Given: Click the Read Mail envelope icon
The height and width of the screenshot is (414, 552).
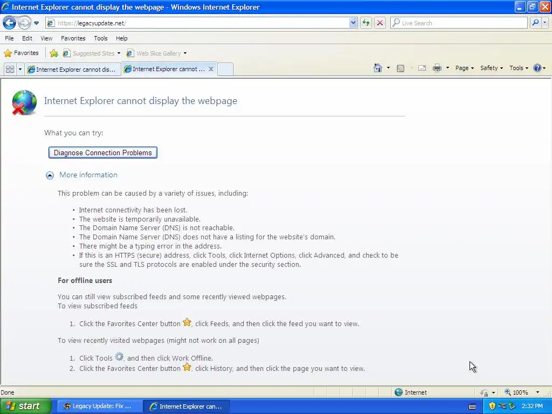Looking at the screenshot, I should [422, 68].
